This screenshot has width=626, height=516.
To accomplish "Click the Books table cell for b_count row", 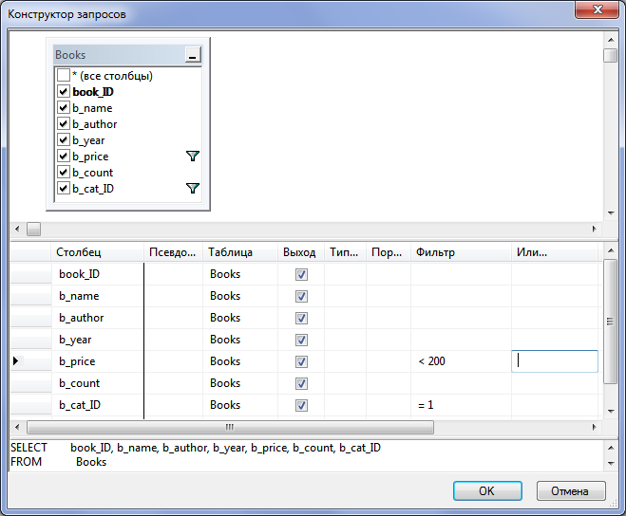I will 240,383.
